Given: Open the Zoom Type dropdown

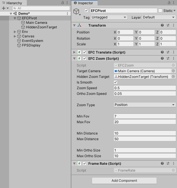Looking at the screenshot, I should tap(145, 105).
